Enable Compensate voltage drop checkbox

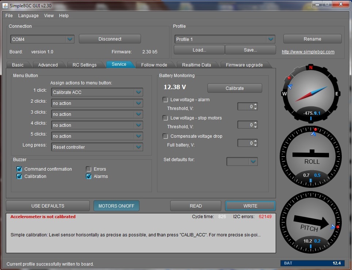click(165, 136)
